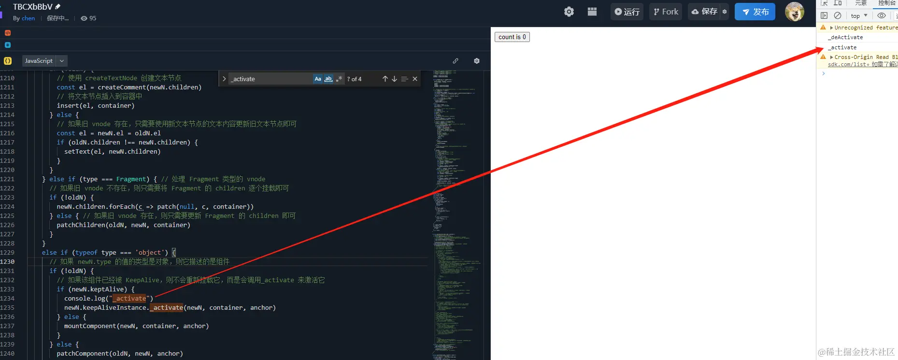898x360 pixels.
Task: Open editor settings gear in top bar
Action: tap(569, 12)
